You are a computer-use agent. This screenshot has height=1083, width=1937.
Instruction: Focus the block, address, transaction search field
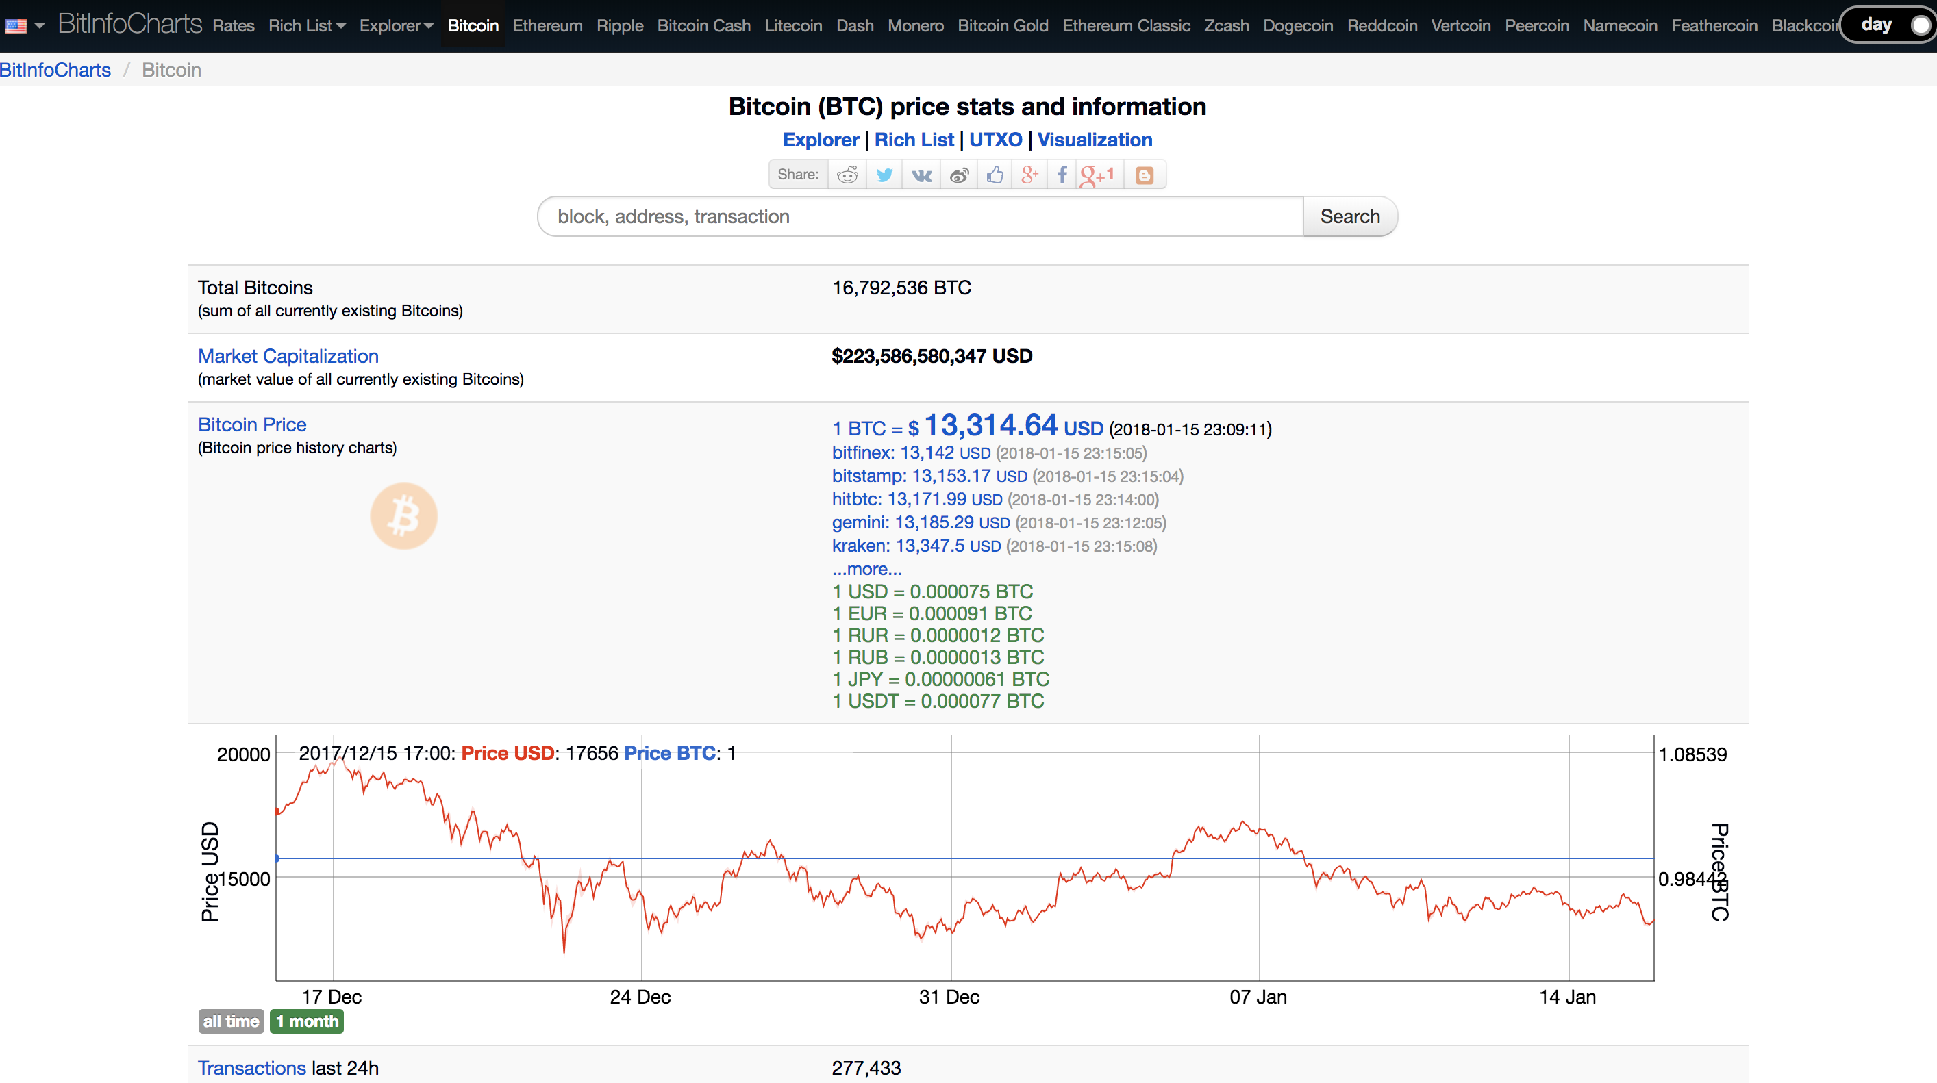coord(921,216)
